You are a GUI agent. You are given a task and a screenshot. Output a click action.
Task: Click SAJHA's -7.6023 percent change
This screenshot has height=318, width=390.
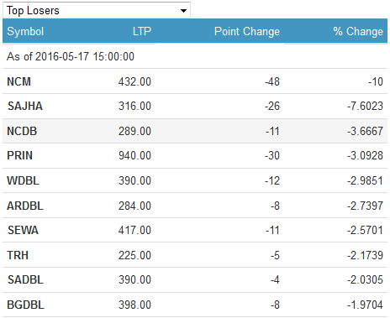tap(365, 106)
